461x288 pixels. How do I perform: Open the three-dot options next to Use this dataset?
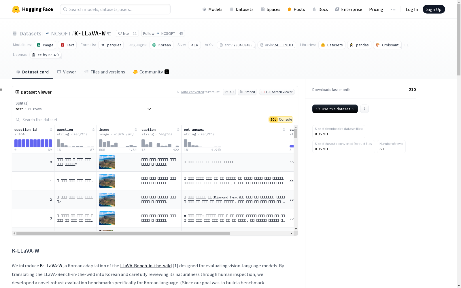364,109
